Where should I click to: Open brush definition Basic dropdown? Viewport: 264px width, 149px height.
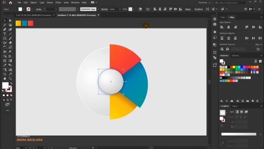coord(98,9)
